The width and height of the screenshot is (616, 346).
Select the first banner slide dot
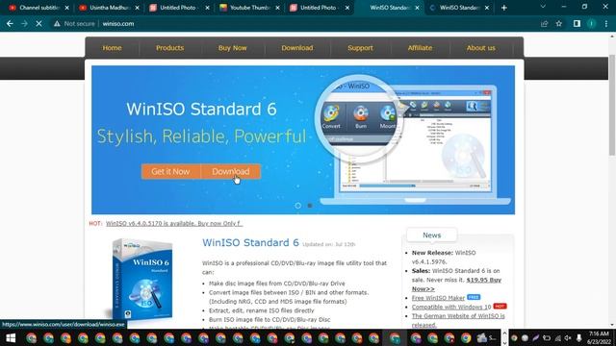[x=297, y=206]
